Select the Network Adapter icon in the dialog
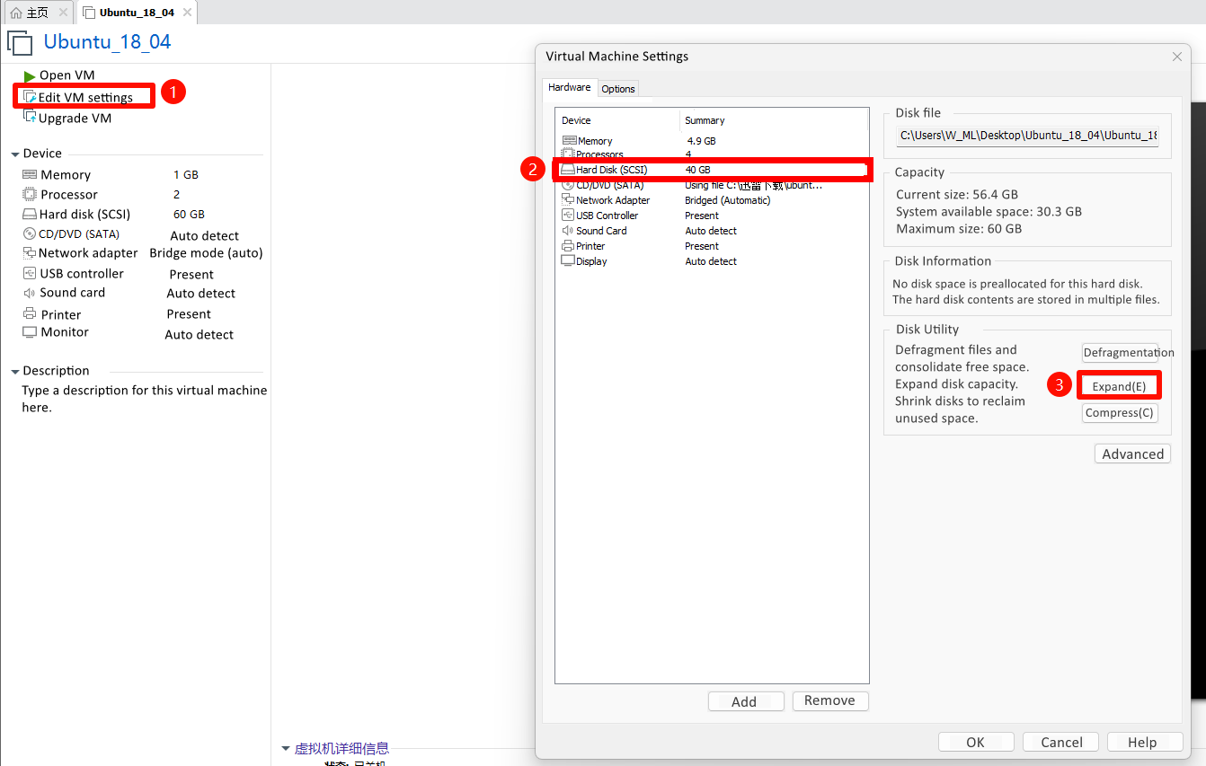Viewport: 1206px width, 766px height. (x=568, y=200)
